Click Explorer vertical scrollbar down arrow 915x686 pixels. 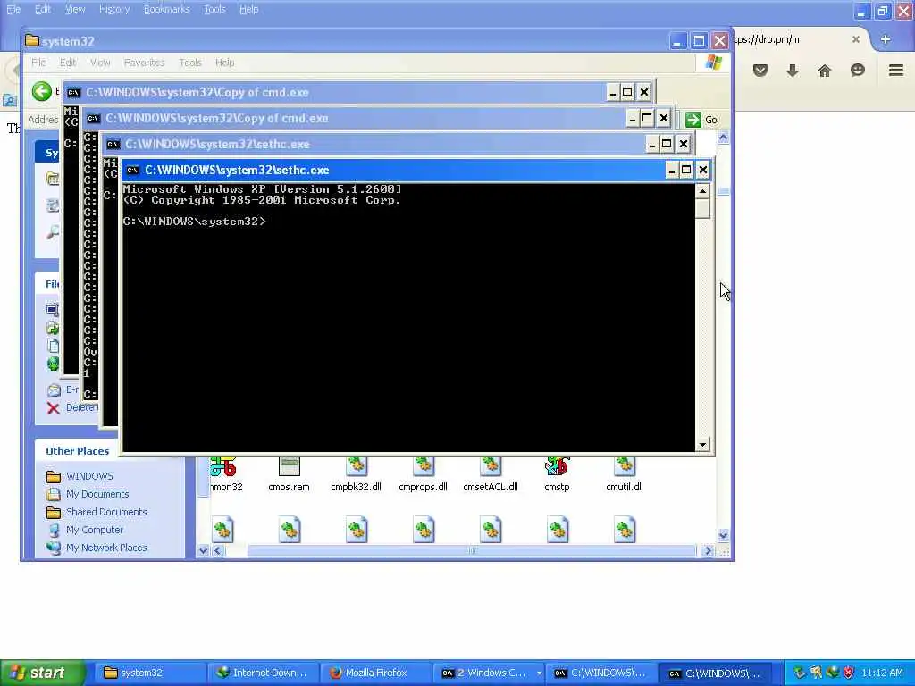click(723, 535)
